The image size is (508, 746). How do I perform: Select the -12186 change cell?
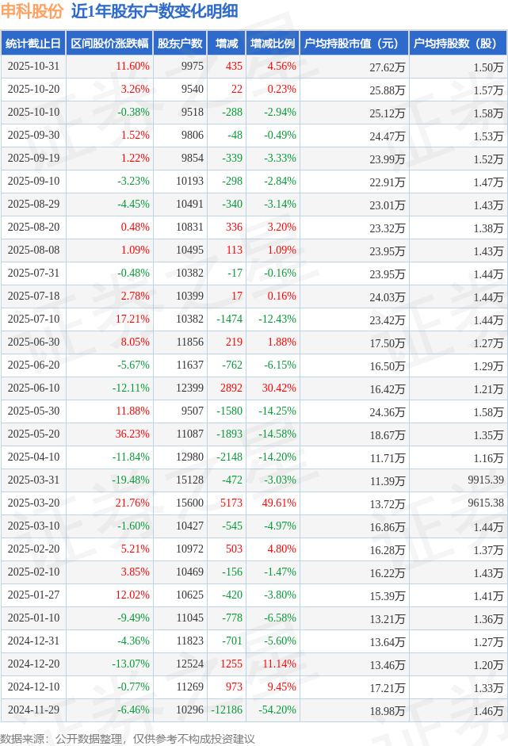point(225,710)
